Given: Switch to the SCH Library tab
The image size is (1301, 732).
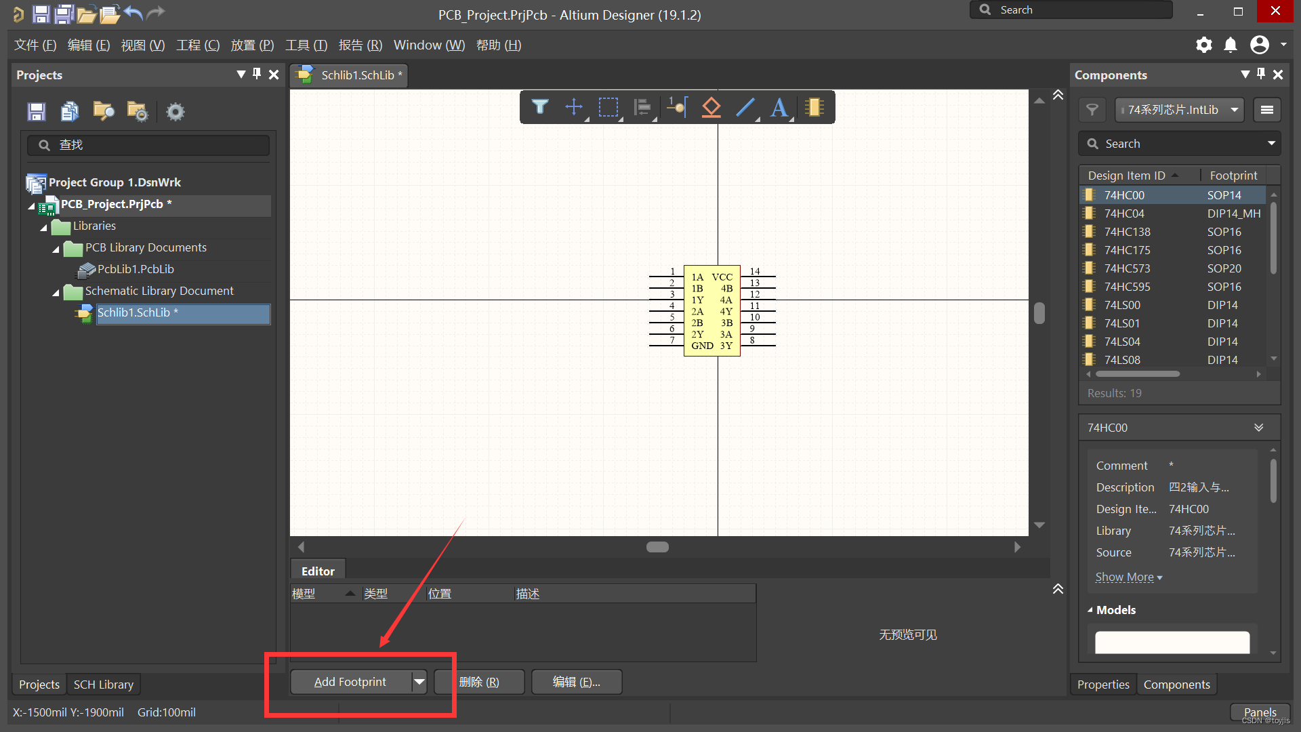Looking at the screenshot, I should click(103, 684).
